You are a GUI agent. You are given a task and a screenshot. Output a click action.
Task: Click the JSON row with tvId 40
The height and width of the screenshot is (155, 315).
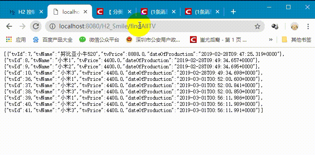click(133, 104)
